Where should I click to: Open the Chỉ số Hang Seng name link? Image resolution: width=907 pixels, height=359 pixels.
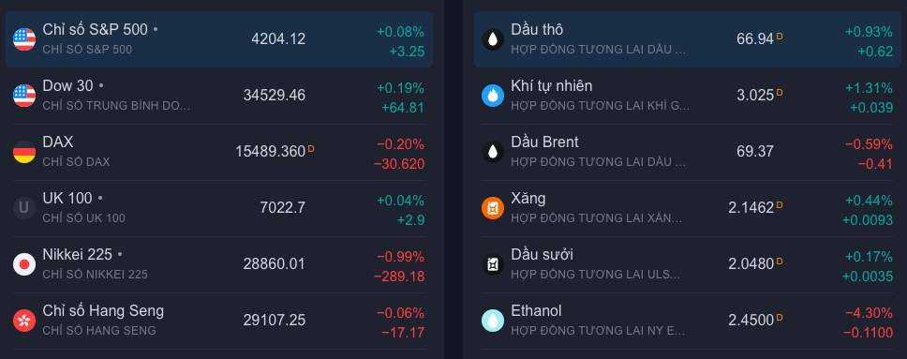(x=103, y=311)
